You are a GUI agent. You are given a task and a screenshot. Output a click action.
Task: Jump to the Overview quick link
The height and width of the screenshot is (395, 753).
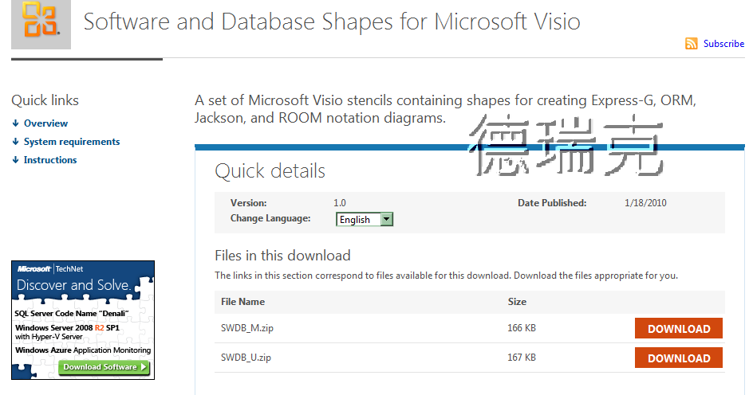coord(45,123)
